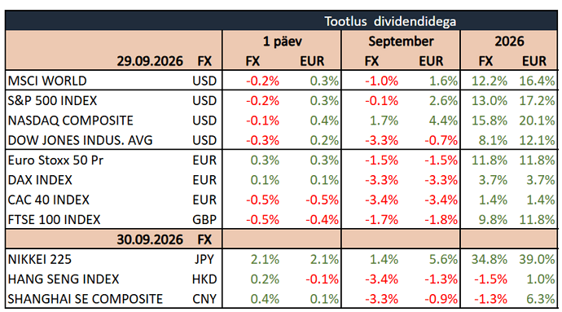Click the September column header
562x312 pixels.
(x=401, y=42)
